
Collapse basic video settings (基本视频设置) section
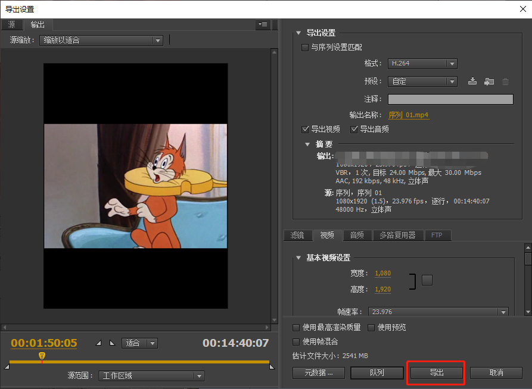point(298,258)
